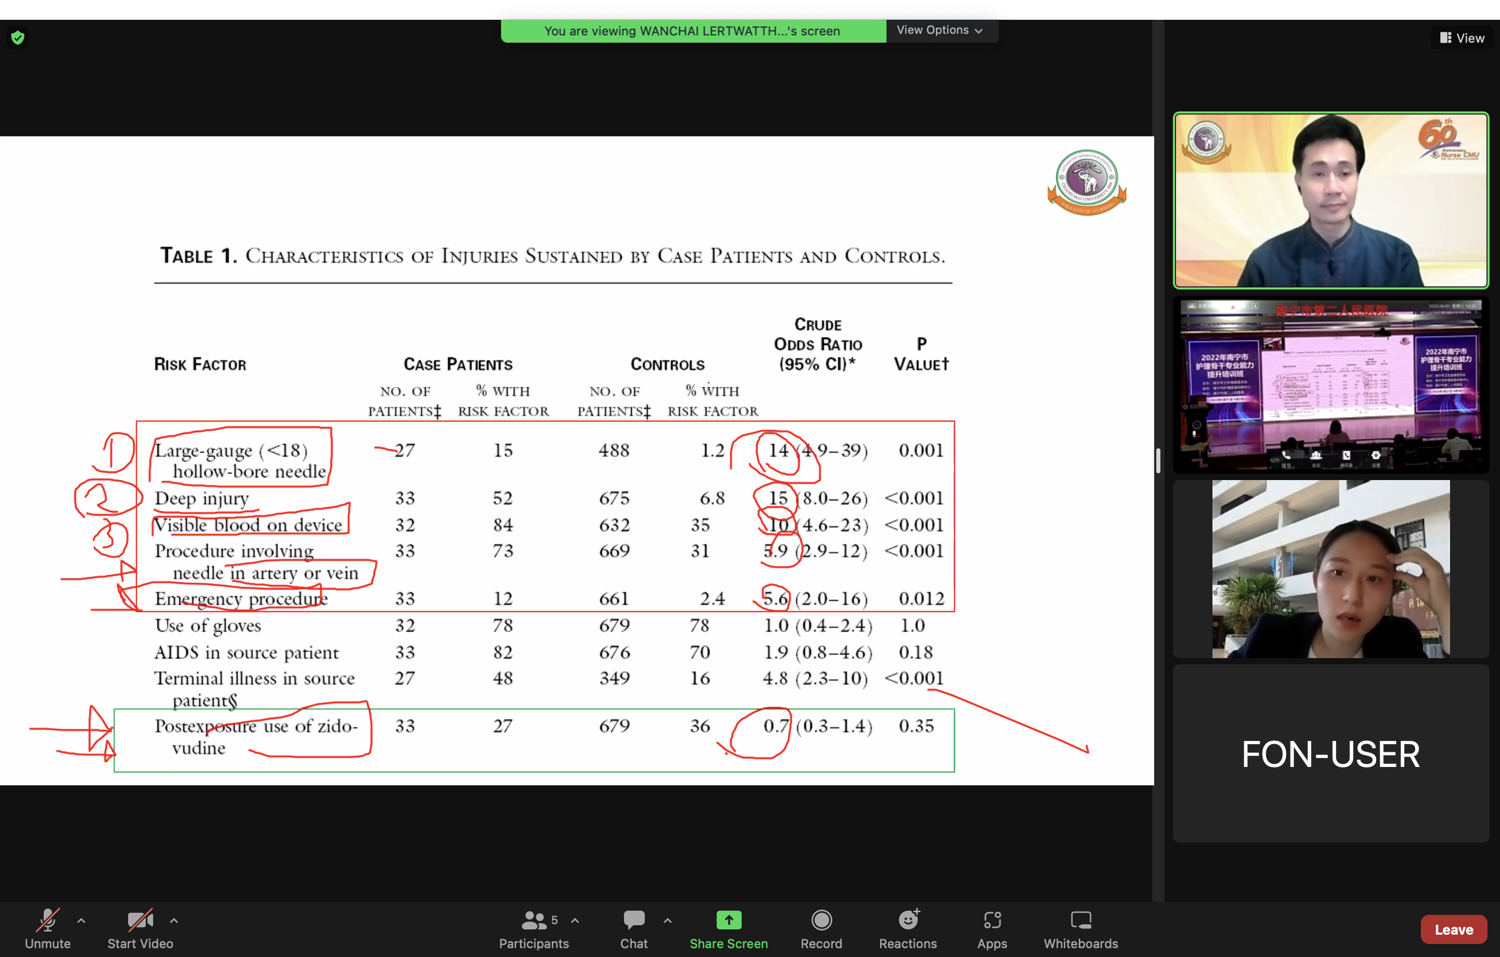The image size is (1500, 957).
Task: Click 'Use of gloves' row label
Action: pos(207,625)
